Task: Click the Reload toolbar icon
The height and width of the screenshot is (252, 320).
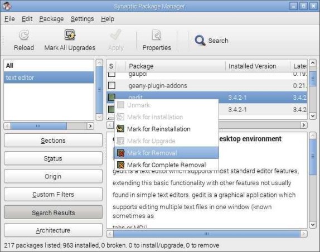Action: [x=24, y=35]
